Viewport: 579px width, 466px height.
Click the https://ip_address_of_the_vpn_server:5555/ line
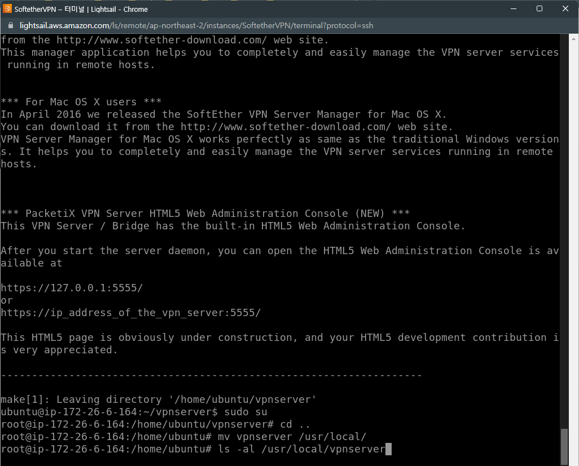pos(131,313)
